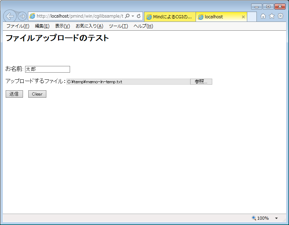
Task: Click the 参照... browse button
Action: coord(201,81)
